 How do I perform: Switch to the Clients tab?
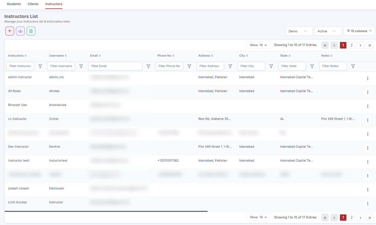coord(33,4)
